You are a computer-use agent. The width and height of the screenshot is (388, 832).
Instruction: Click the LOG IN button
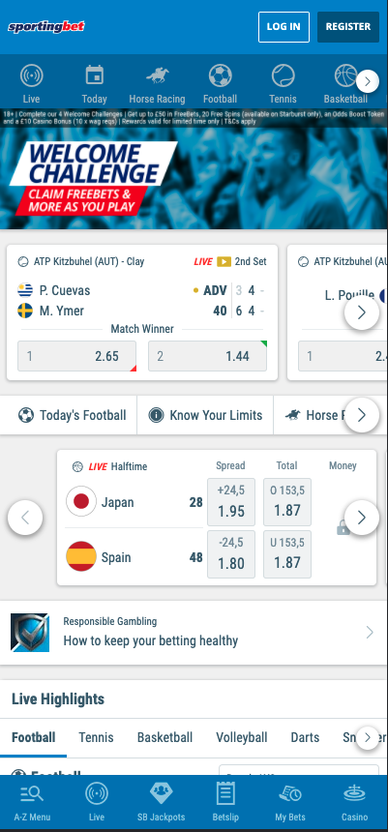[x=284, y=26]
